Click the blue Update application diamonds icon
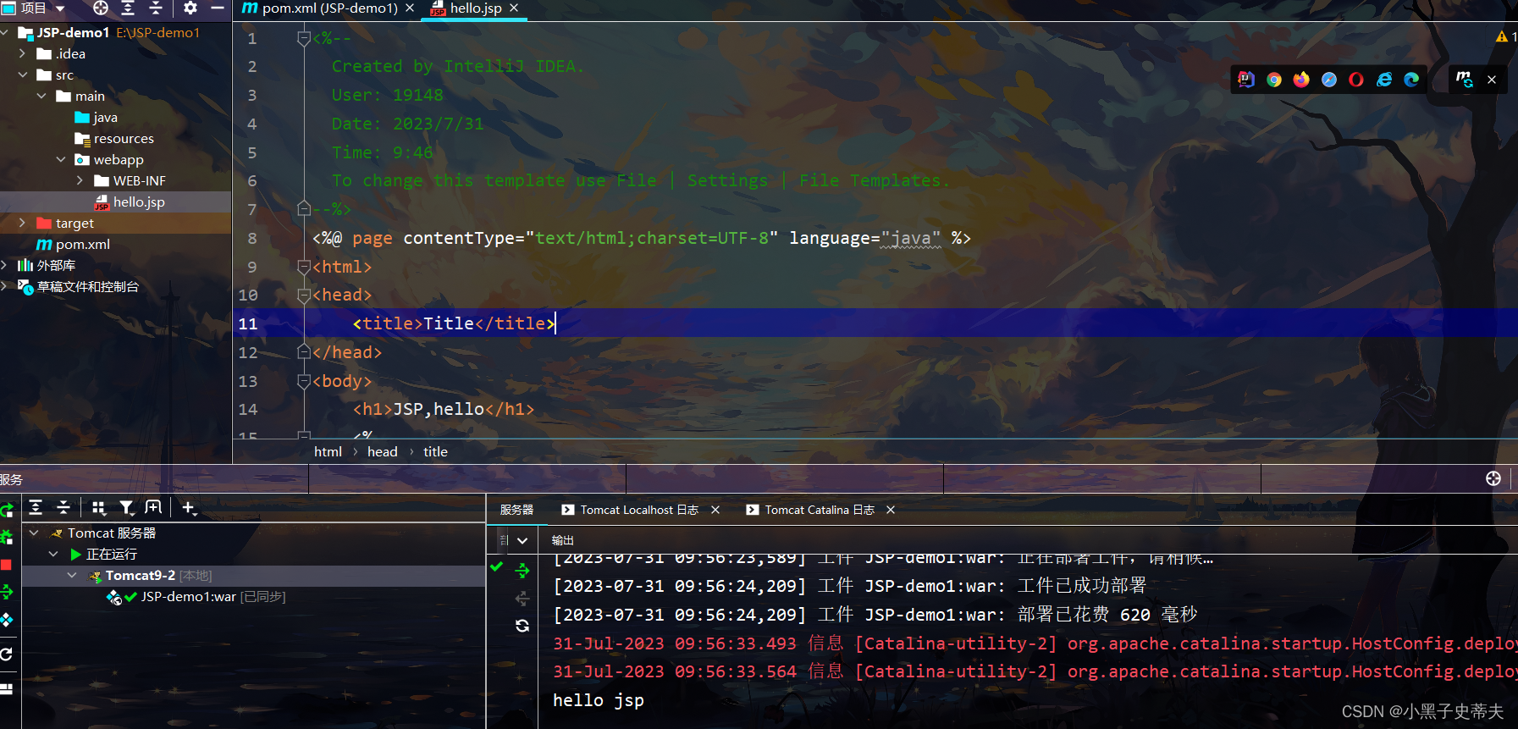The height and width of the screenshot is (729, 1518). (7, 620)
